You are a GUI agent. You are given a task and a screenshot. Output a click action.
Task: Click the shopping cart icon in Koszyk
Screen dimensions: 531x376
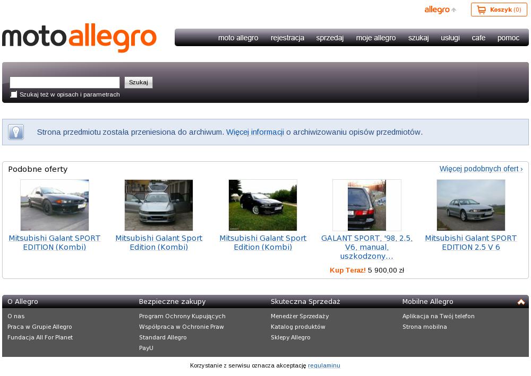pos(481,10)
